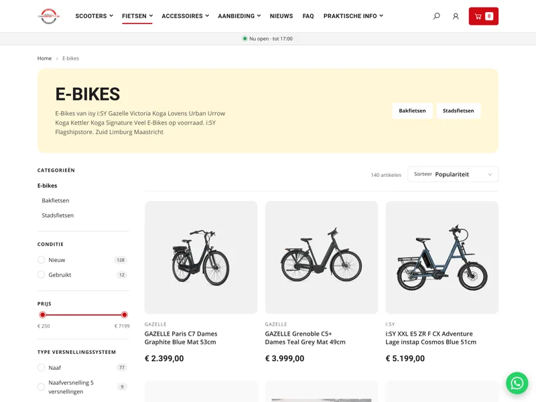Select E-bikes in the categories sidebar

(47, 186)
